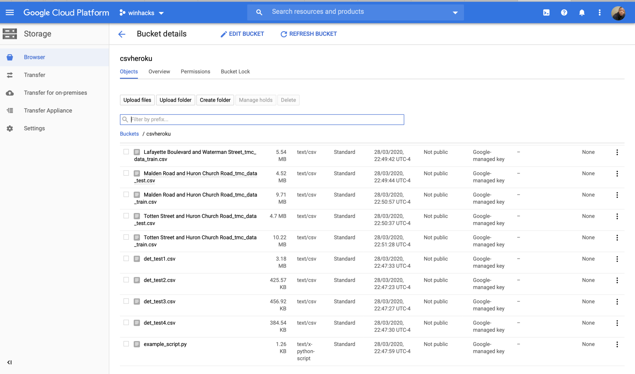Collapse the sidebar using bottom-left arrow
This screenshot has width=635, height=374.
pyautogui.click(x=10, y=362)
